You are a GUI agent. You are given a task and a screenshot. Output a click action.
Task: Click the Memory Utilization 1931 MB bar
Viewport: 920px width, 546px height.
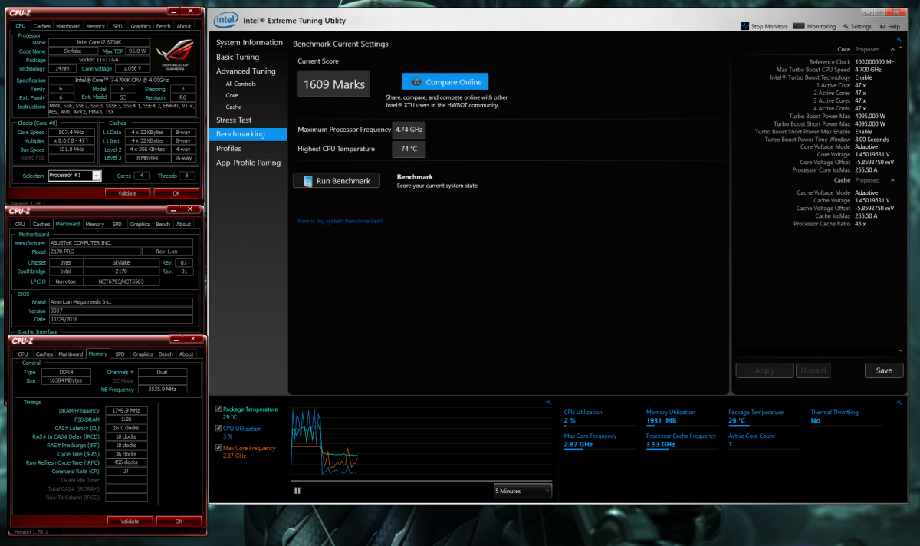(682, 426)
